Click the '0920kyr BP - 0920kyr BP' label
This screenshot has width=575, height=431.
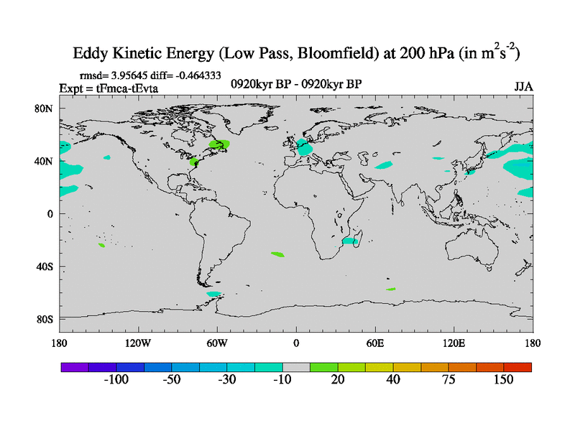(296, 84)
